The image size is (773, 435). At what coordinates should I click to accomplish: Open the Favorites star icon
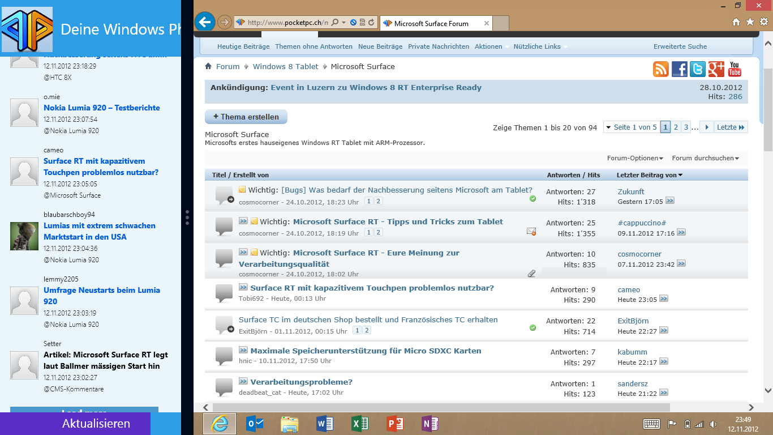coord(750,22)
